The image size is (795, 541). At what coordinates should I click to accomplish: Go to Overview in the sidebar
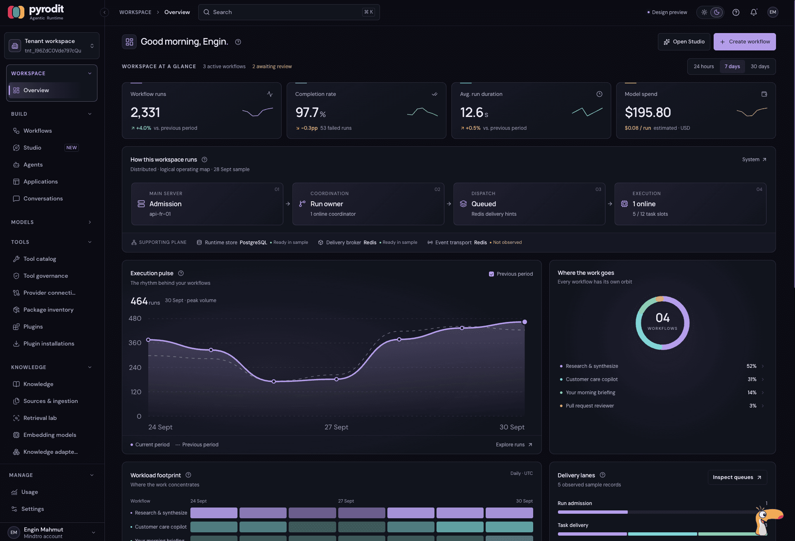click(x=52, y=90)
